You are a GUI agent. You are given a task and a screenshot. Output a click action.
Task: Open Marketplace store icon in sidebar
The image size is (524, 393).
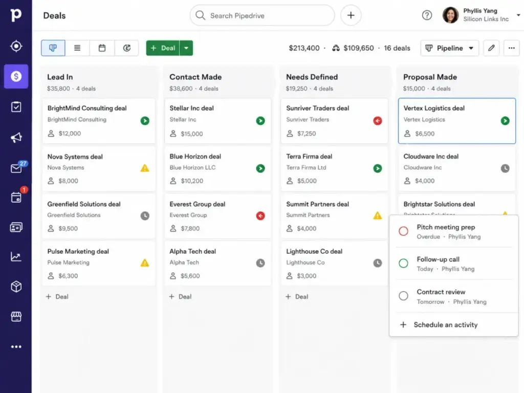pos(16,316)
